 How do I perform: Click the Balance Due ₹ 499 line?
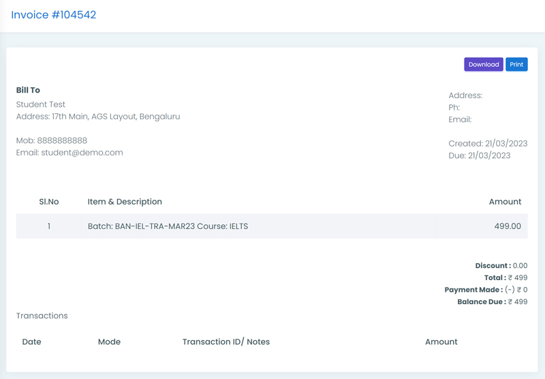(492, 302)
